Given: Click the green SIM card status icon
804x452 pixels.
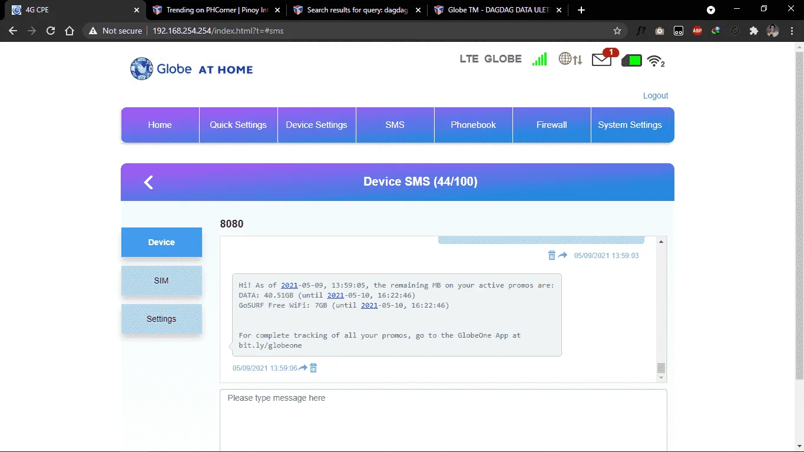Looking at the screenshot, I should [631, 60].
